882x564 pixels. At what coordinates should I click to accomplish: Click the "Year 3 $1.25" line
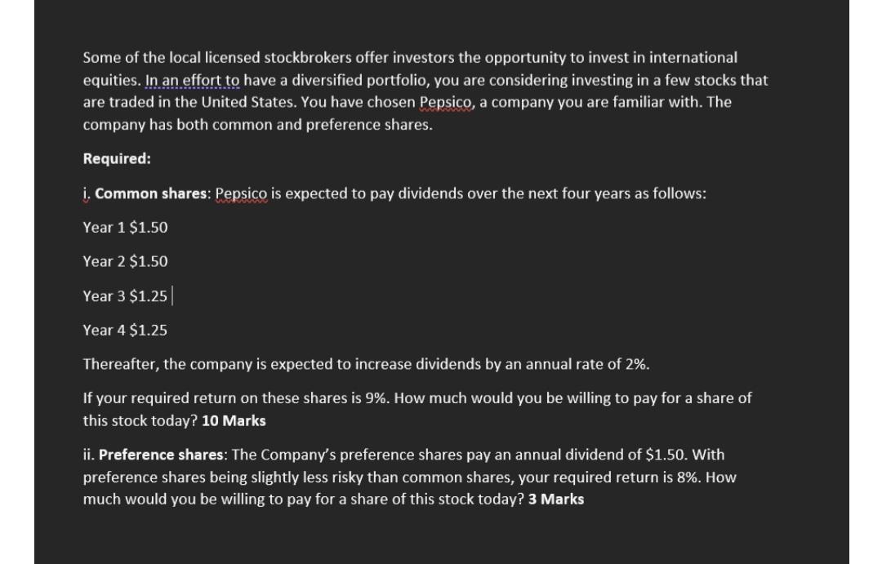(125, 295)
